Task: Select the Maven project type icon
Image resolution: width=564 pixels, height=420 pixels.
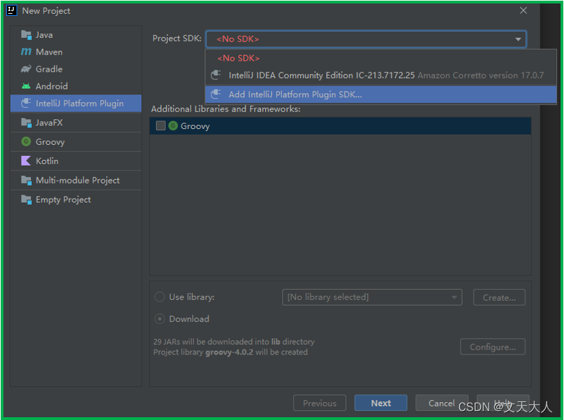Action: [27, 52]
